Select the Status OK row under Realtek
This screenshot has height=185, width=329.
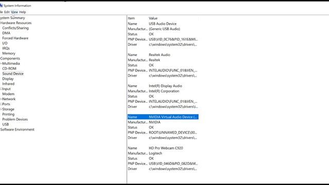[163, 65]
